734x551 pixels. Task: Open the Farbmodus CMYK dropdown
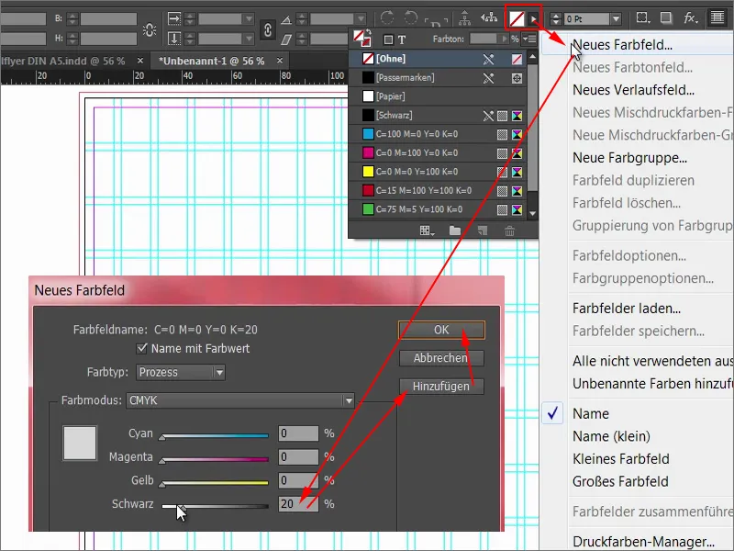point(239,400)
